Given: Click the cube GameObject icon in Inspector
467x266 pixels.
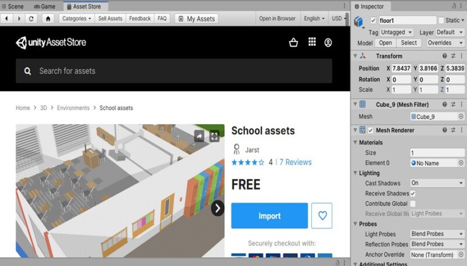Looking at the screenshot, I should (358, 22).
